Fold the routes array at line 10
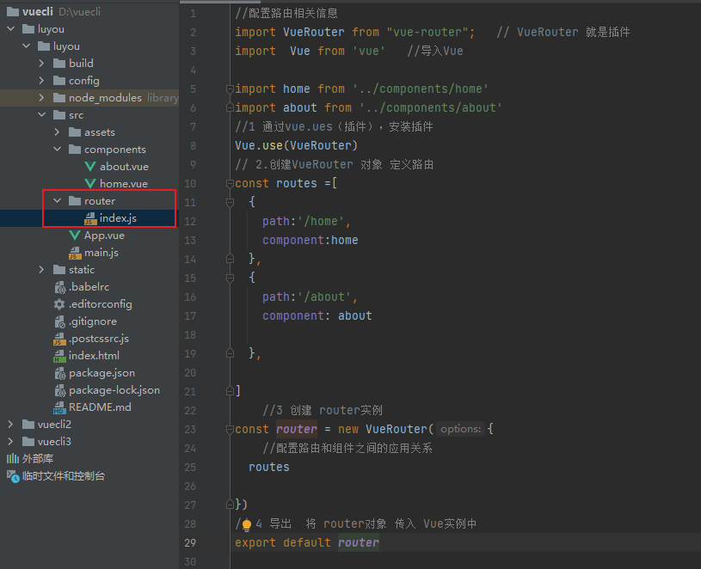701x569 pixels. click(x=230, y=184)
